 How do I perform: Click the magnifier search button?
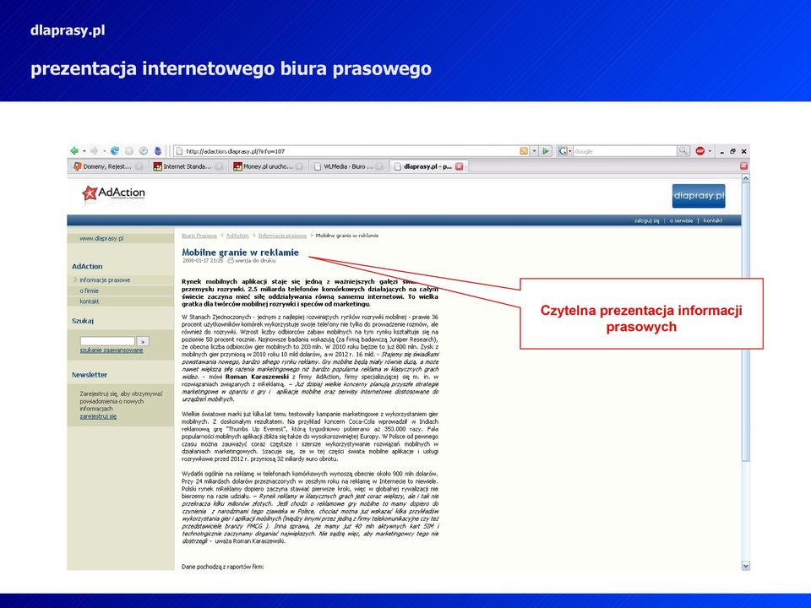(683, 151)
